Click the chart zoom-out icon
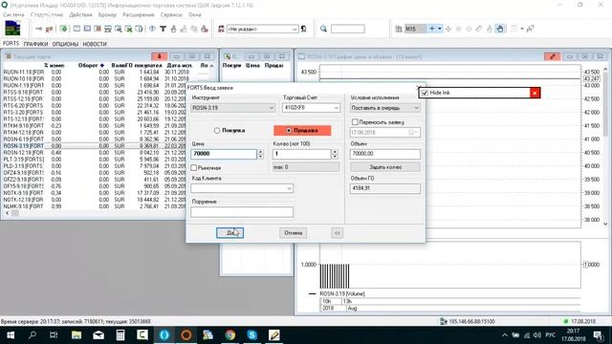The image size is (612, 344). (469, 29)
